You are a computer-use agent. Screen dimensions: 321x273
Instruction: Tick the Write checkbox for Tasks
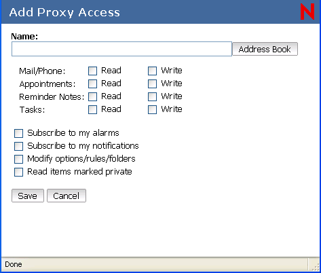pos(152,109)
